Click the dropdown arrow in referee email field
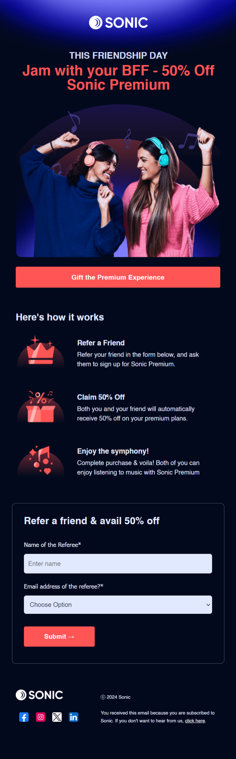The image size is (236, 759). [208, 605]
